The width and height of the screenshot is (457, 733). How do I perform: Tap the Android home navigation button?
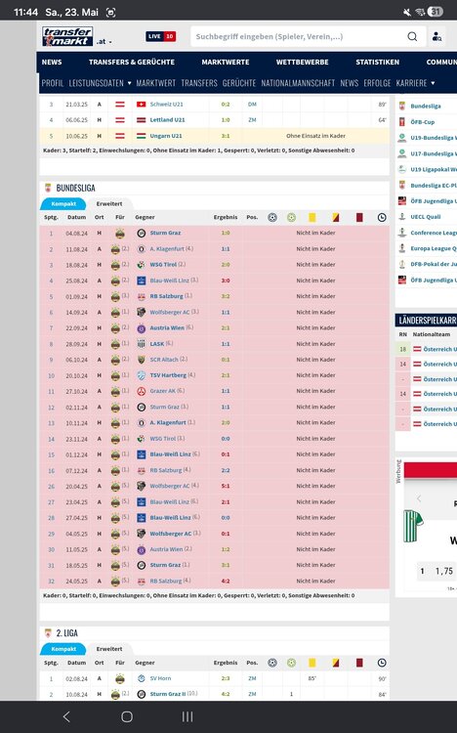pyautogui.click(x=127, y=716)
